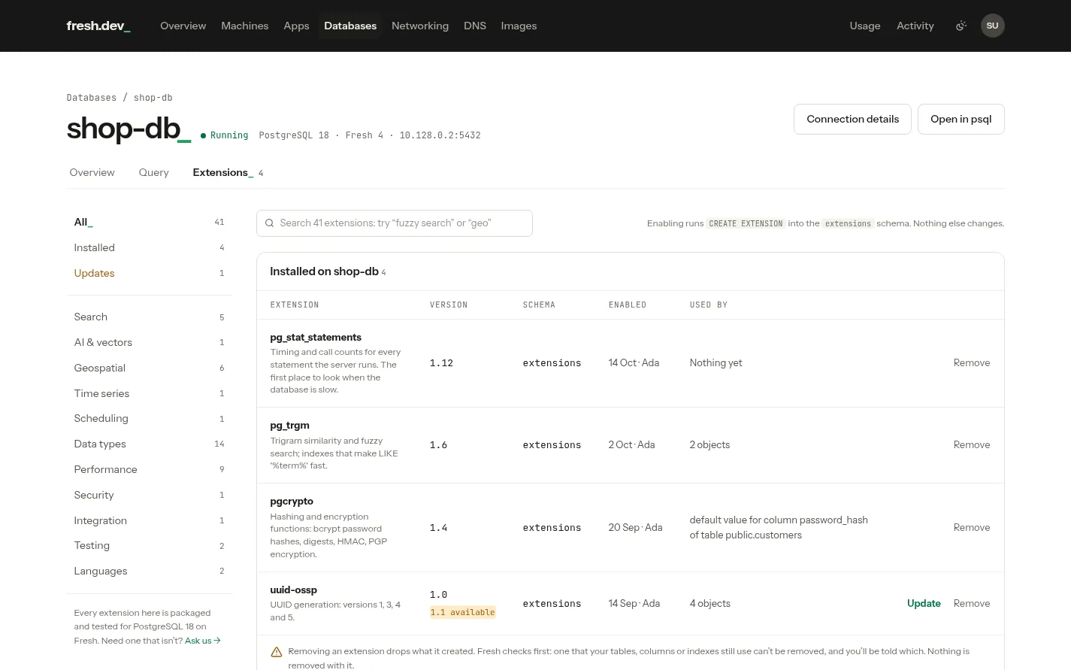Choose the Time series category
Viewport: 1071px width, 670px height.
click(149, 393)
